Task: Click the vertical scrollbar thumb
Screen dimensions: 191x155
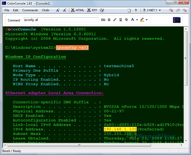Action: click(x=186, y=58)
